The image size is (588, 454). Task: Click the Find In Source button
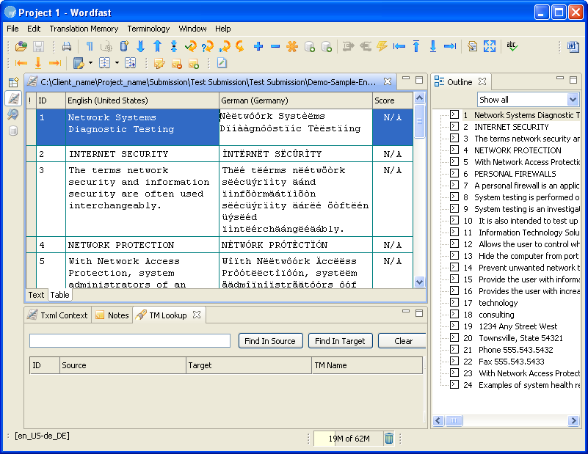pos(270,341)
